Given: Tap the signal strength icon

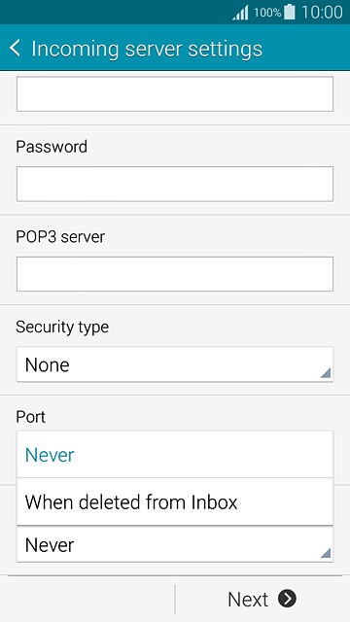Looking at the screenshot, I should pos(240,13).
